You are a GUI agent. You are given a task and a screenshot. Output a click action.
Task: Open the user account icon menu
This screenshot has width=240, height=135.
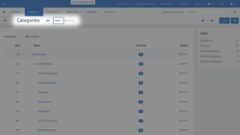click(x=232, y=4)
